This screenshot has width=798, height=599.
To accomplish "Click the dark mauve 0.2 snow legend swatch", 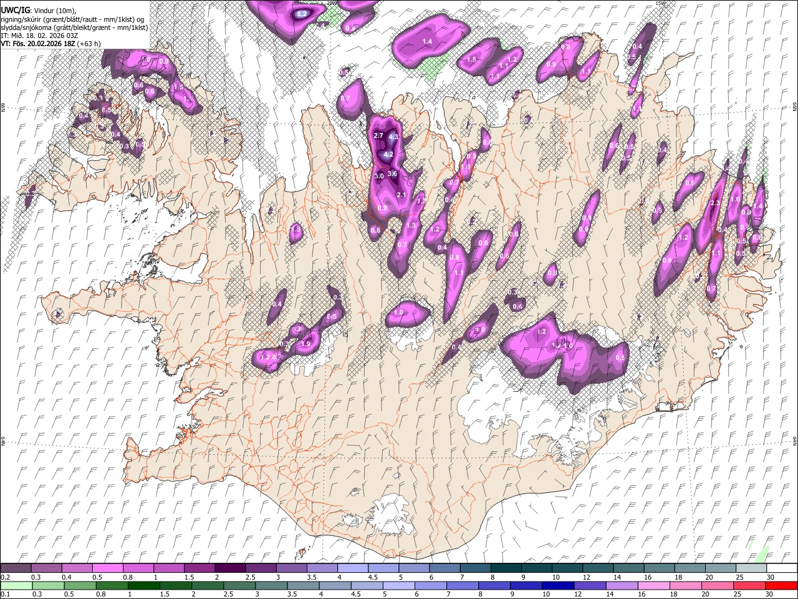I will point(16,568).
